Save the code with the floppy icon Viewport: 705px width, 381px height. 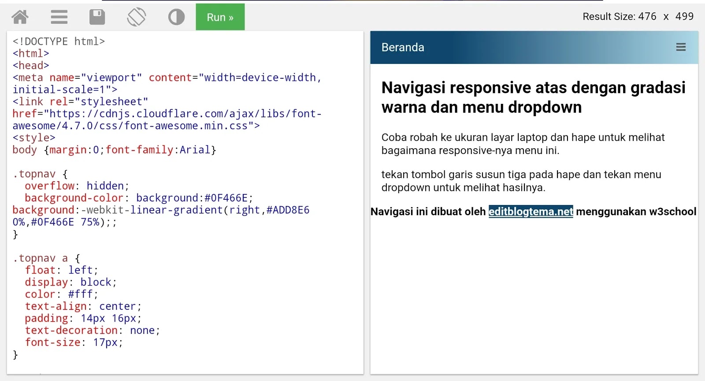click(x=97, y=17)
